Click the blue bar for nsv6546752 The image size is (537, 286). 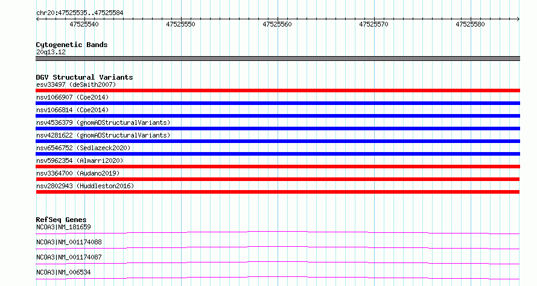[278, 154]
